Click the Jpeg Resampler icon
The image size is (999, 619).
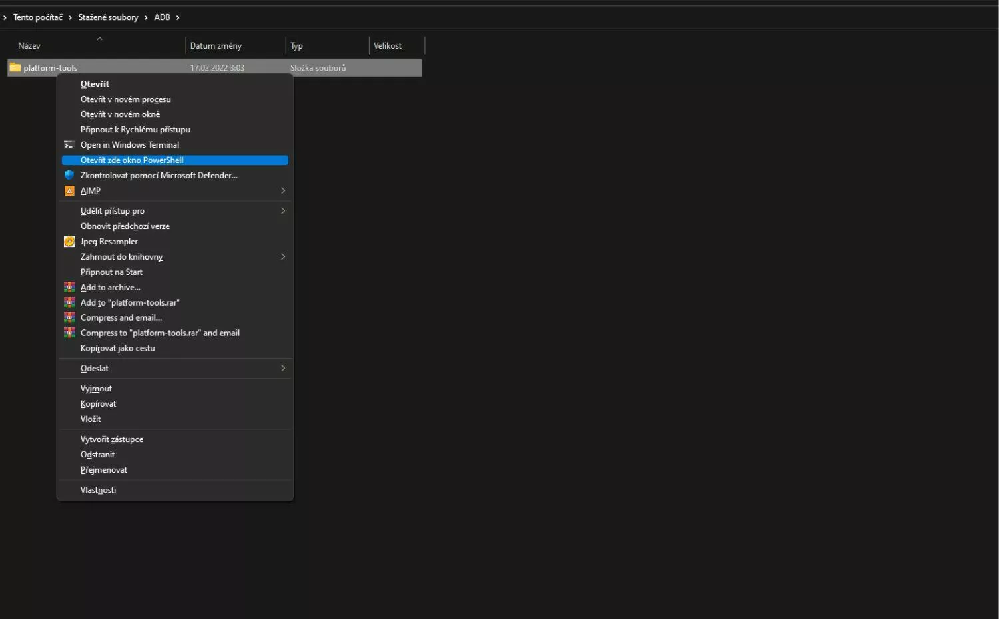(x=69, y=242)
